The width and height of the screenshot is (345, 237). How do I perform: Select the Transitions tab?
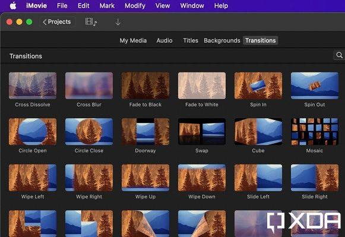point(261,40)
